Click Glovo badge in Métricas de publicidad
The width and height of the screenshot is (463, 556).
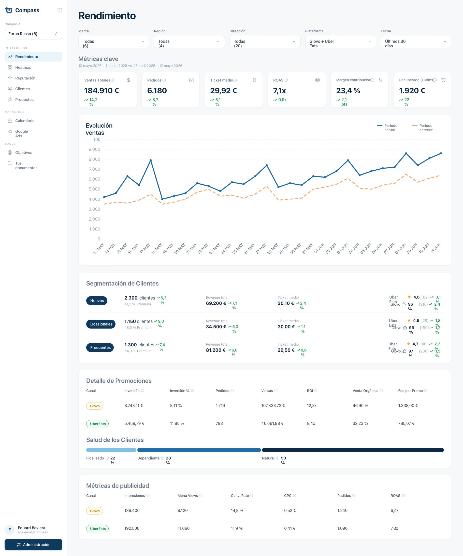click(95, 511)
